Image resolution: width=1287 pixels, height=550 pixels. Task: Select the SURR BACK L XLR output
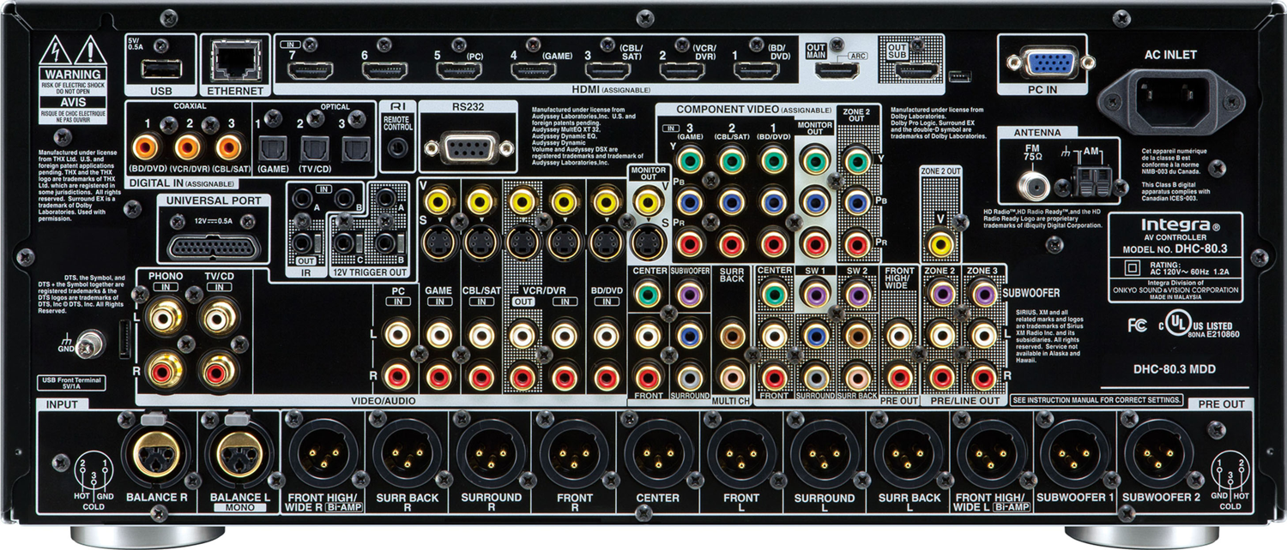[x=909, y=453]
